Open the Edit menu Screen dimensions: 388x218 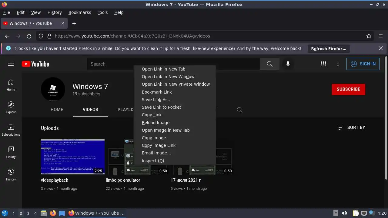click(21, 12)
